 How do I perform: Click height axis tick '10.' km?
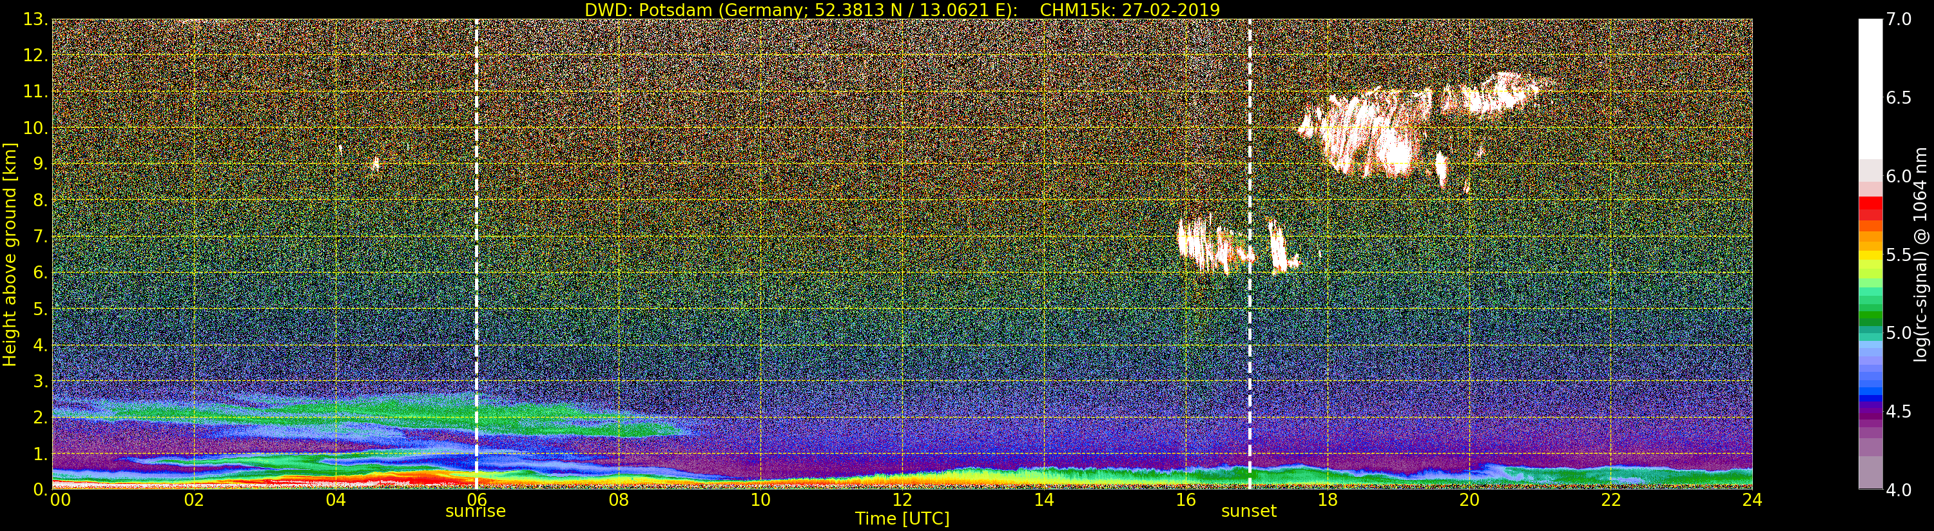coord(36,128)
